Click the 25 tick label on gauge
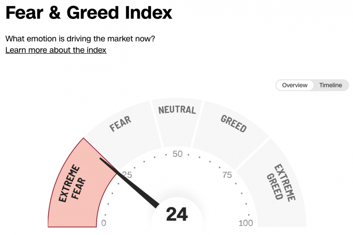 coord(127,175)
